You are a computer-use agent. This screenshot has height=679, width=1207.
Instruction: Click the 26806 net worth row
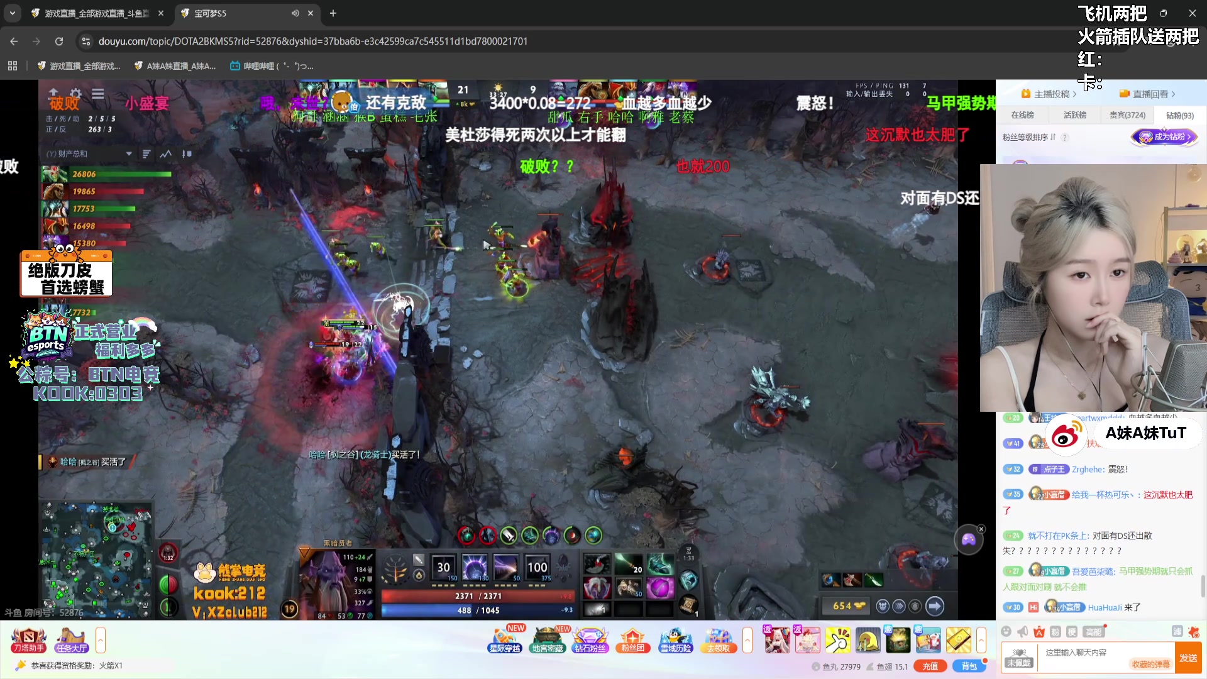click(107, 174)
